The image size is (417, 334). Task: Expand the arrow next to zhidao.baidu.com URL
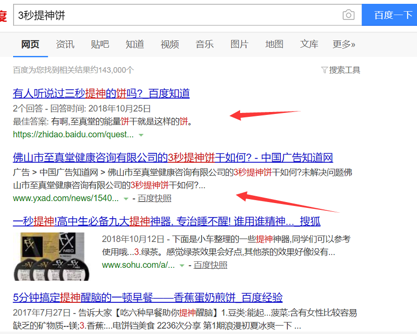(141, 135)
